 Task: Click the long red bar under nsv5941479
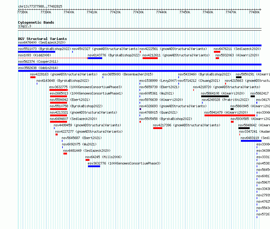[230, 115]
